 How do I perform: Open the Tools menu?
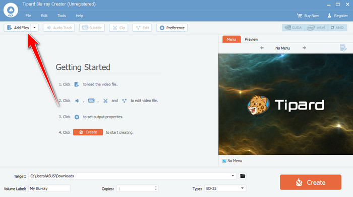pos(62,16)
